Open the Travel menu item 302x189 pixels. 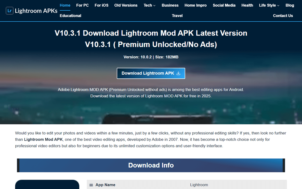coord(177,16)
